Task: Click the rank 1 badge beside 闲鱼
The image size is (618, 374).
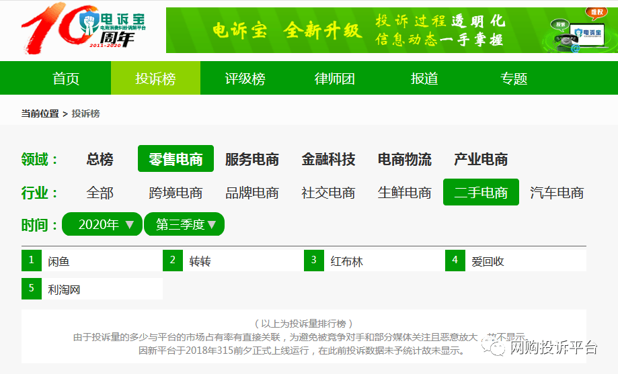Action: click(32, 261)
